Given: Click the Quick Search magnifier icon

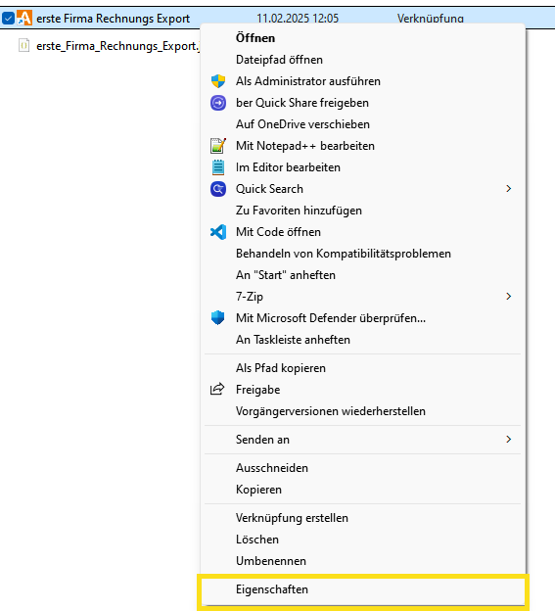Looking at the screenshot, I should coord(218,189).
